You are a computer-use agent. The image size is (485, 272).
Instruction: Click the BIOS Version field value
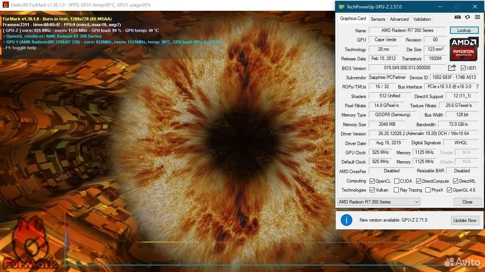pos(407,68)
